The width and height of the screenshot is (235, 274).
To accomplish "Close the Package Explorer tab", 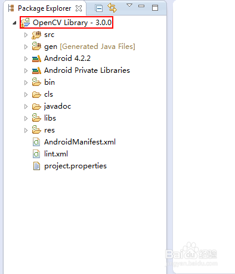I will pyautogui.click(x=79, y=8).
